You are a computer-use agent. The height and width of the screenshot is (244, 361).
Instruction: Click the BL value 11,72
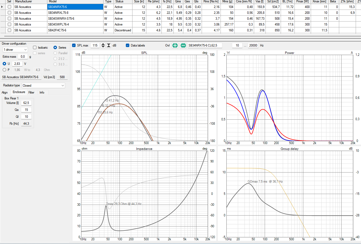point(288,7)
